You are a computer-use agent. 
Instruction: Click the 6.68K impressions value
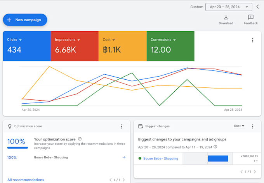coord(66,50)
